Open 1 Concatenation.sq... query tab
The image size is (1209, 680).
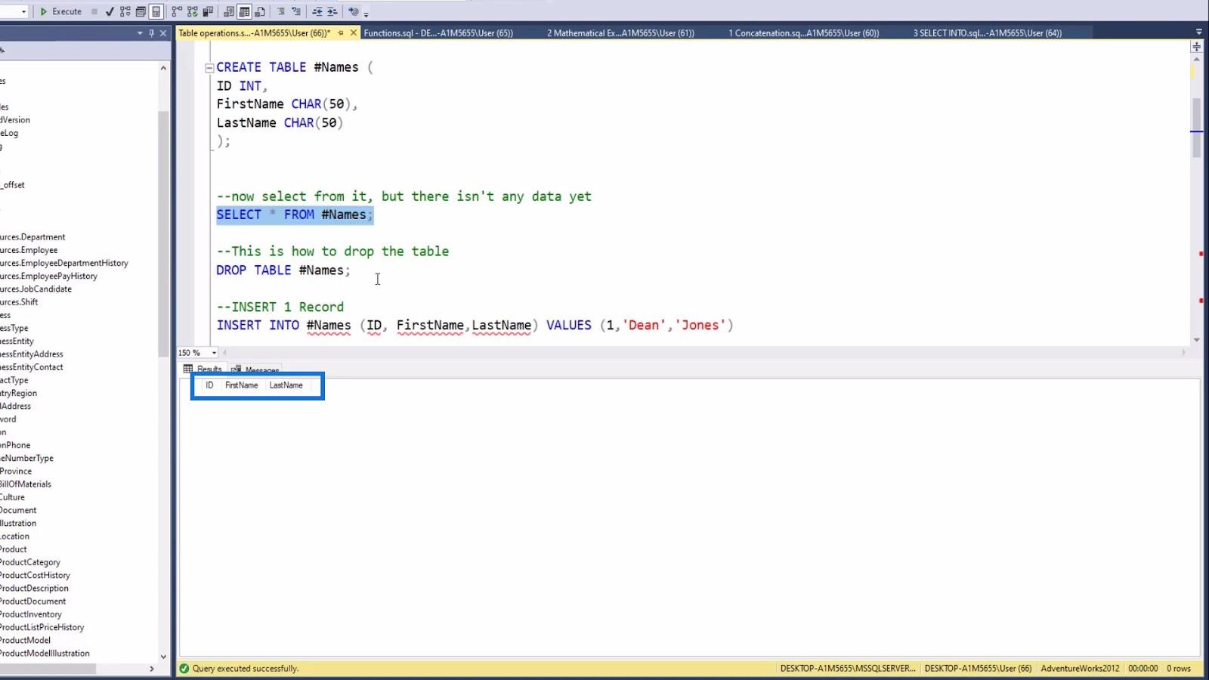[803, 33]
